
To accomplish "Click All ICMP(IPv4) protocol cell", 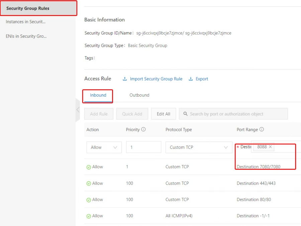I will coord(179,216).
